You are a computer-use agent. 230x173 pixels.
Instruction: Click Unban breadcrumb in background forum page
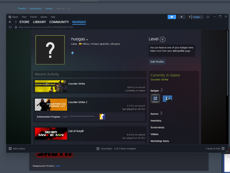tap(49, 9)
